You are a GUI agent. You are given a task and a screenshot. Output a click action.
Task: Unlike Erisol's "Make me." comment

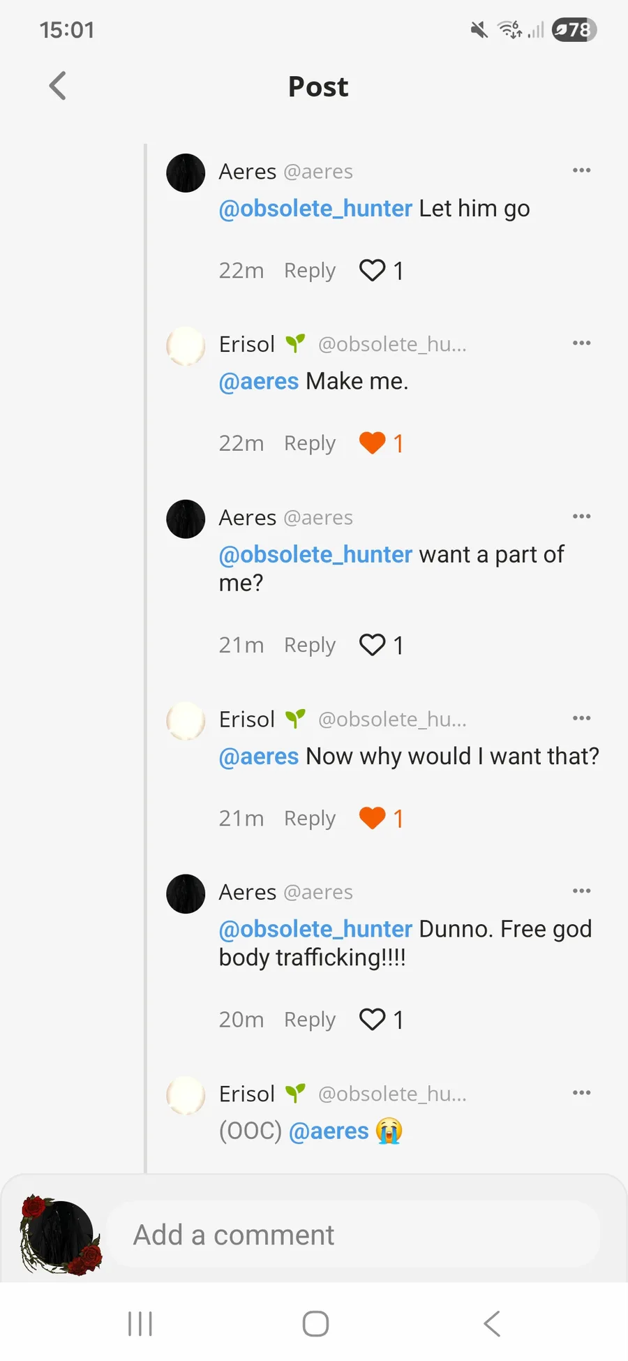pos(372,442)
